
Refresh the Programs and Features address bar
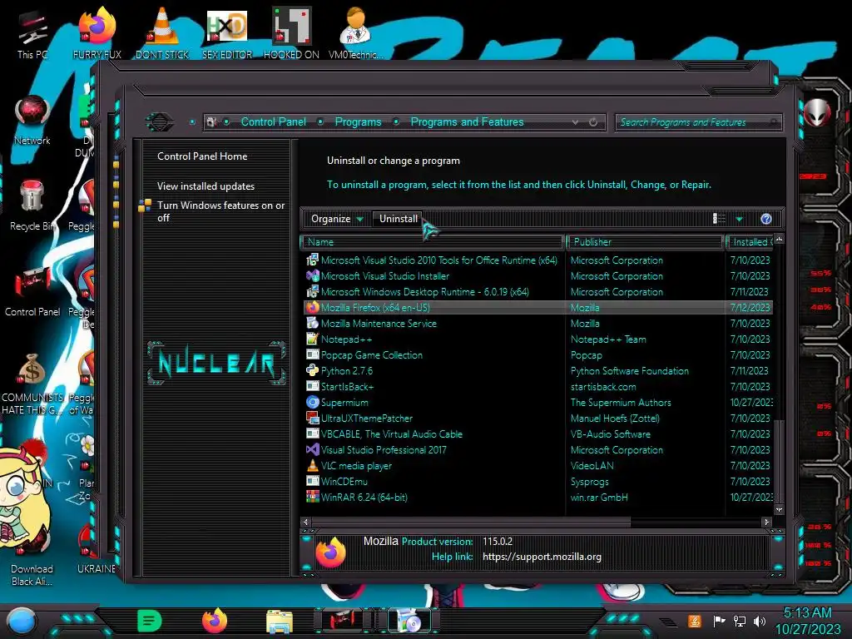click(x=593, y=122)
